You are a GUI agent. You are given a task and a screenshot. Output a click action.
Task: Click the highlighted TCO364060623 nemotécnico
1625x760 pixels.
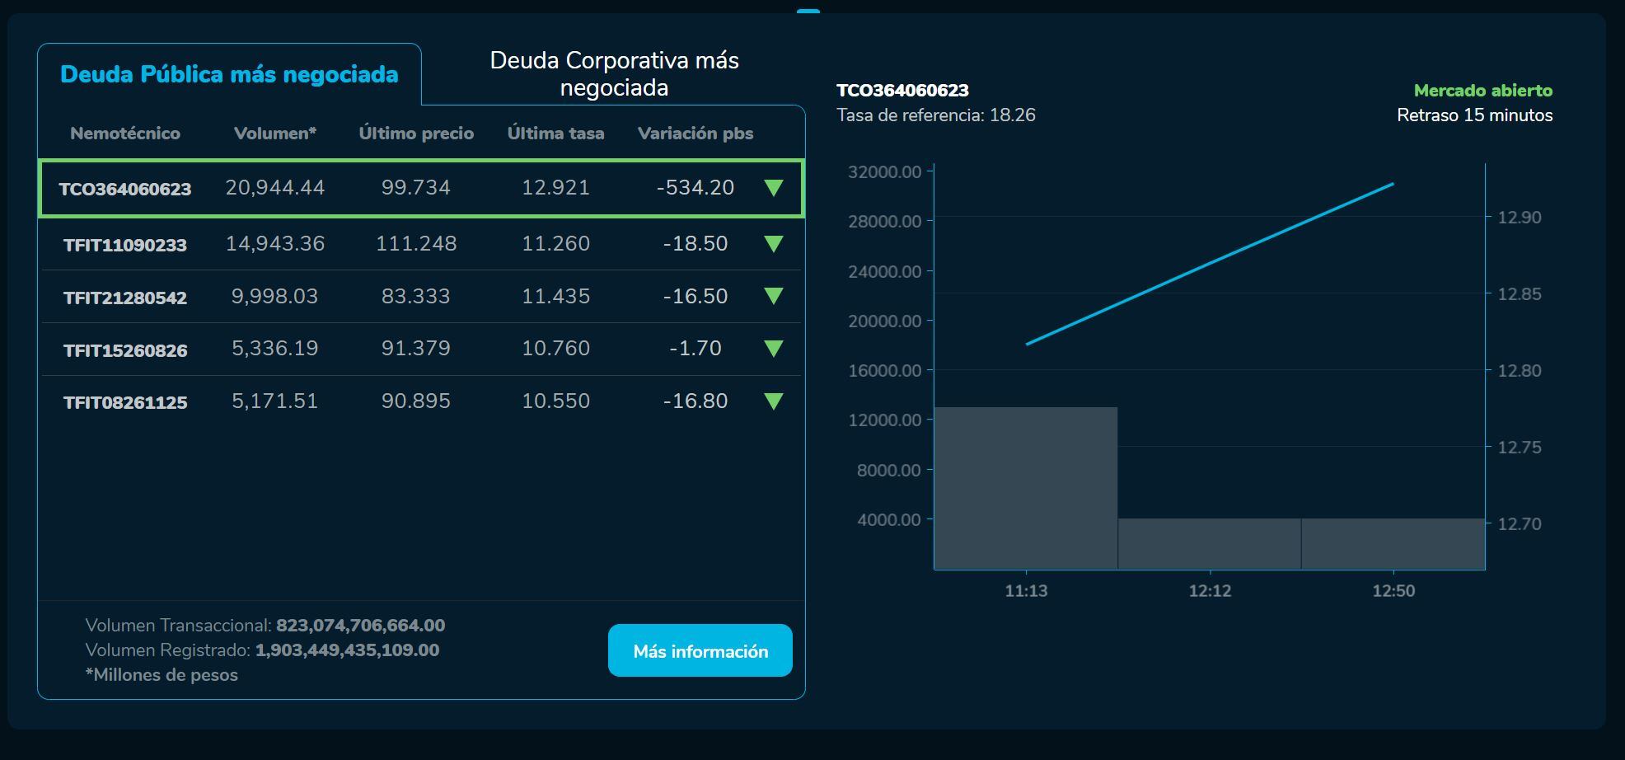pyautogui.click(x=125, y=189)
